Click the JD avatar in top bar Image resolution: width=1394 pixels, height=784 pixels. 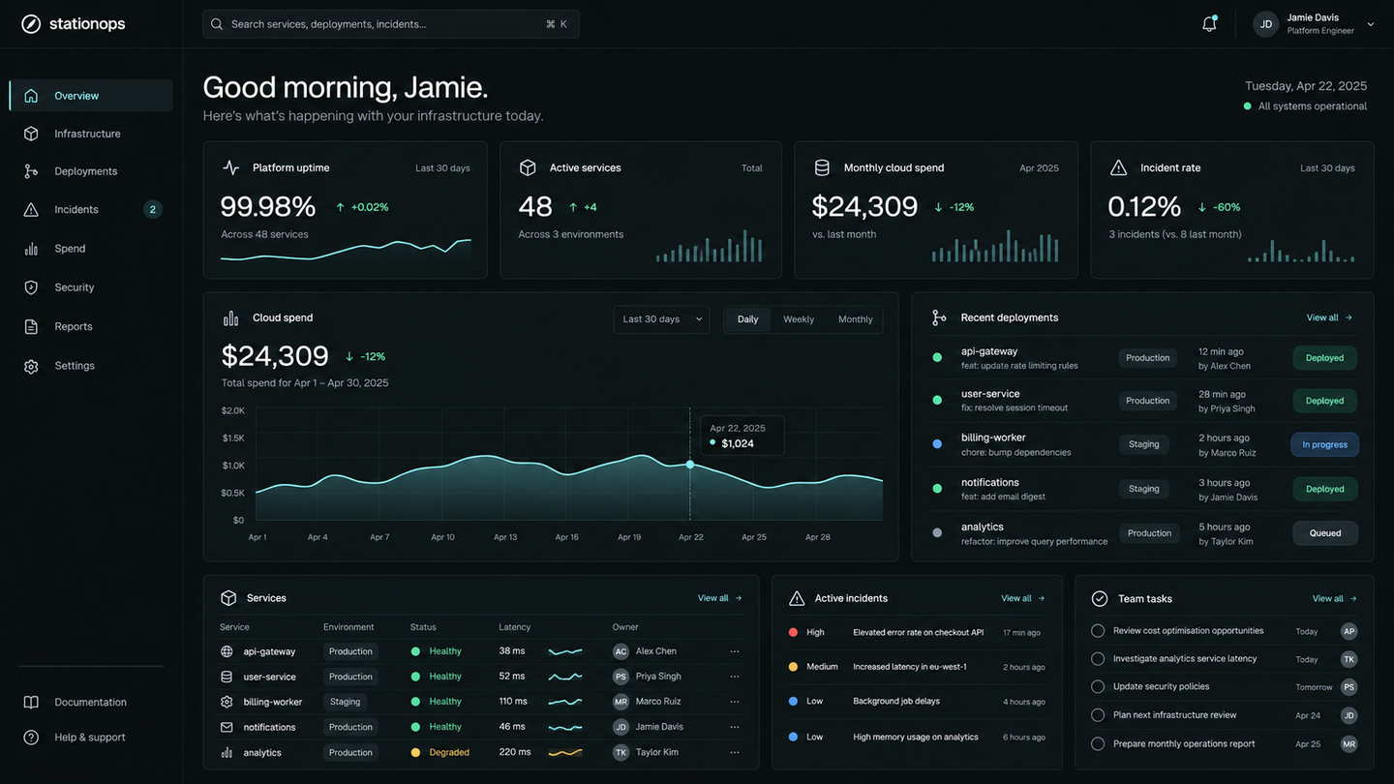tap(1266, 24)
